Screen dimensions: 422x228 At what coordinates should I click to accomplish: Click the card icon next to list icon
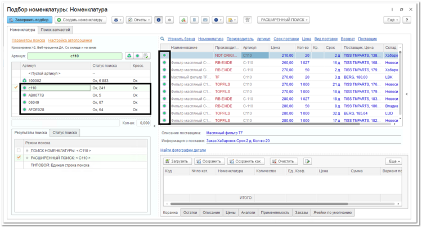point(205,20)
